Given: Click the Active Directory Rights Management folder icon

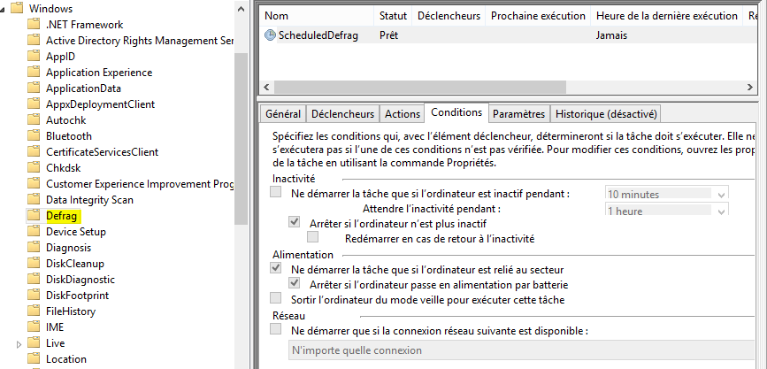Looking at the screenshot, I should point(34,41).
